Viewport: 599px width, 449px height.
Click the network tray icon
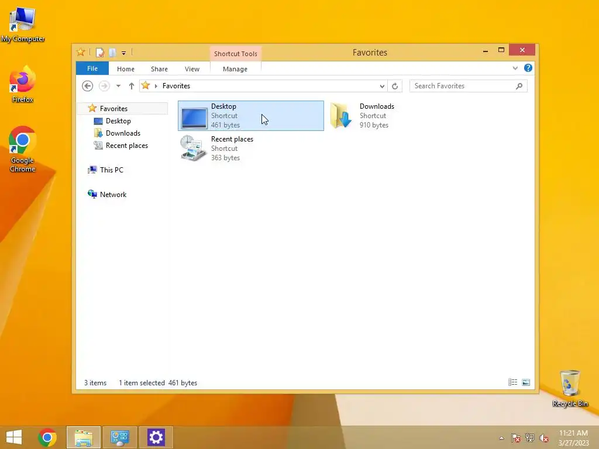[x=530, y=438]
